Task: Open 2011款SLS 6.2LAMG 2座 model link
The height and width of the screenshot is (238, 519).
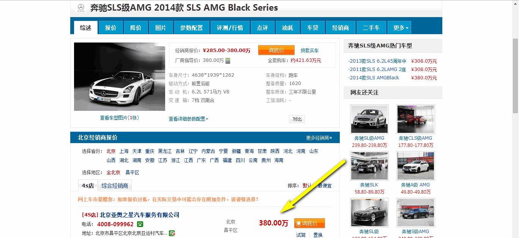Action: tap(378, 69)
